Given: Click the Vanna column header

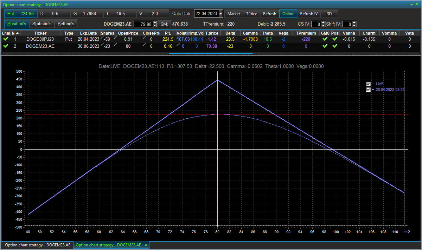Looking at the screenshot, I should tap(349, 33).
